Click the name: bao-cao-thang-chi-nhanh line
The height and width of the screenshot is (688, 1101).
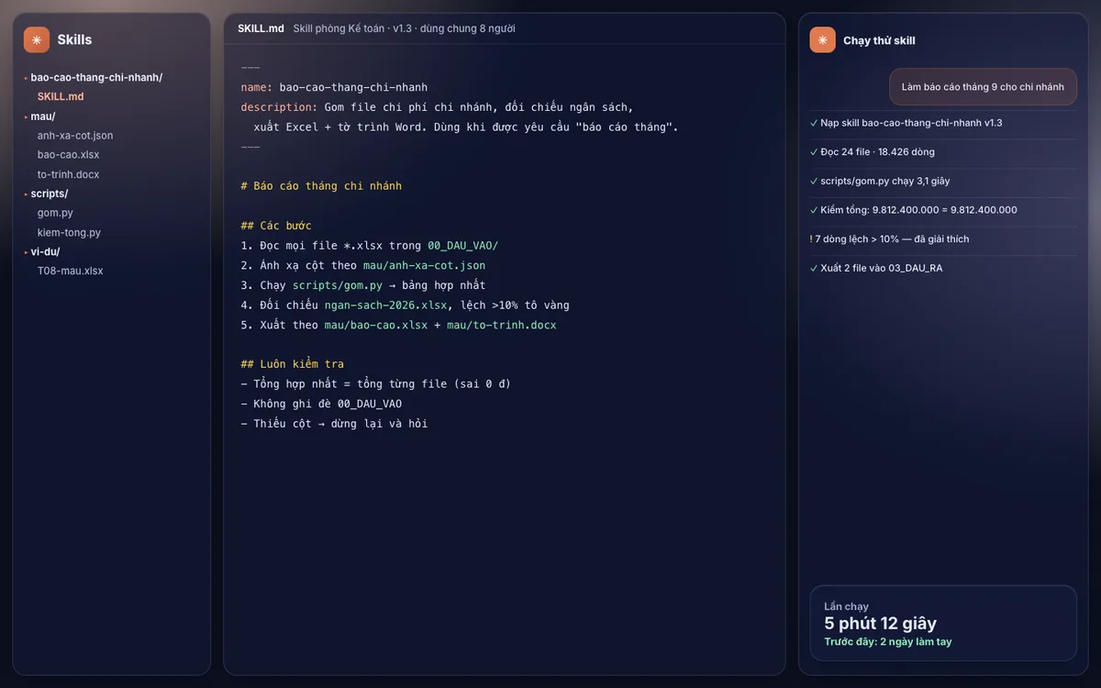(x=334, y=87)
